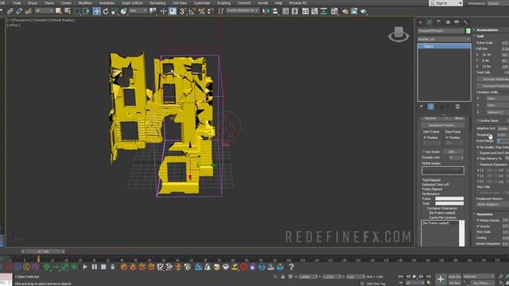The image size is (509, 286).
Task: Toggle the Start Frame Timeline checkbox
Action: click(x=425, y=137)
